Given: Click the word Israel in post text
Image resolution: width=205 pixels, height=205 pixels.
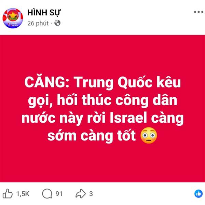Looking at the screenshot, I should 128,118.
